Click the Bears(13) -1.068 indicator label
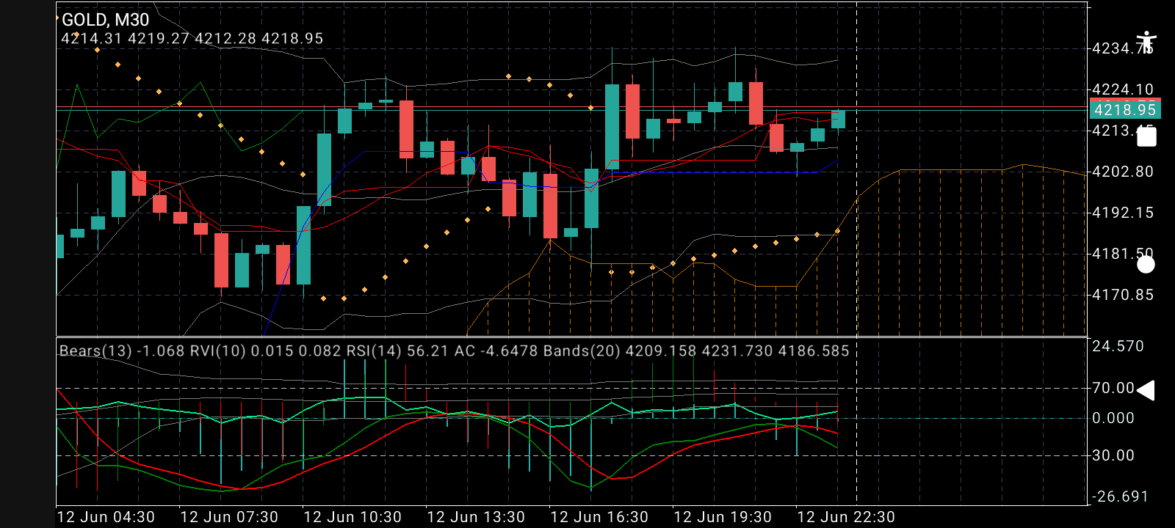This screenshot has width=1175, height=528. pyautogui.click(x=122, y=351)
